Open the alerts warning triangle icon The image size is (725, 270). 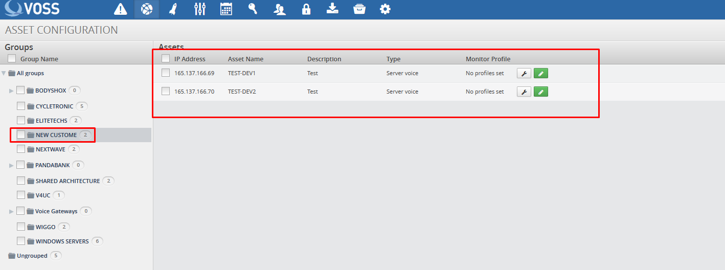click(120, 9)
